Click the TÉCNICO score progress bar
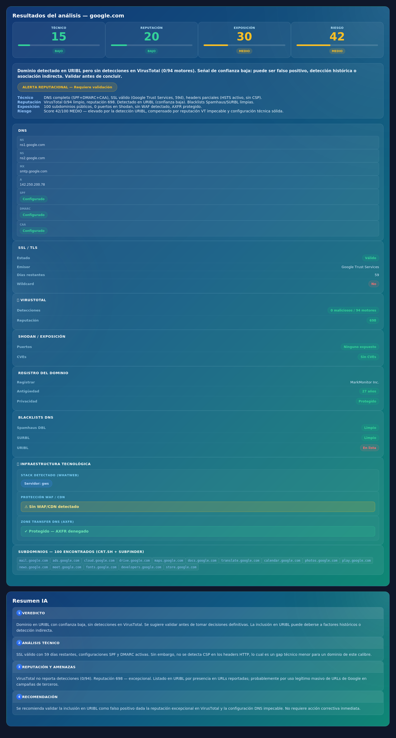396x738 pixels. point(59,45)
